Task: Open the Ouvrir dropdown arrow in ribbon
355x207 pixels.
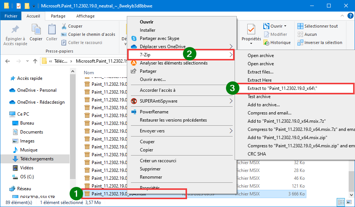Action: 285,26
